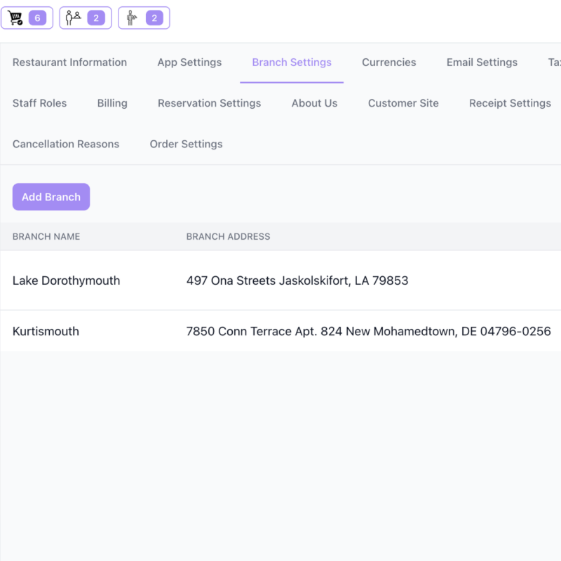Open the Receipt Settings tab
The image size is (561, 561).
coord(510,103)
